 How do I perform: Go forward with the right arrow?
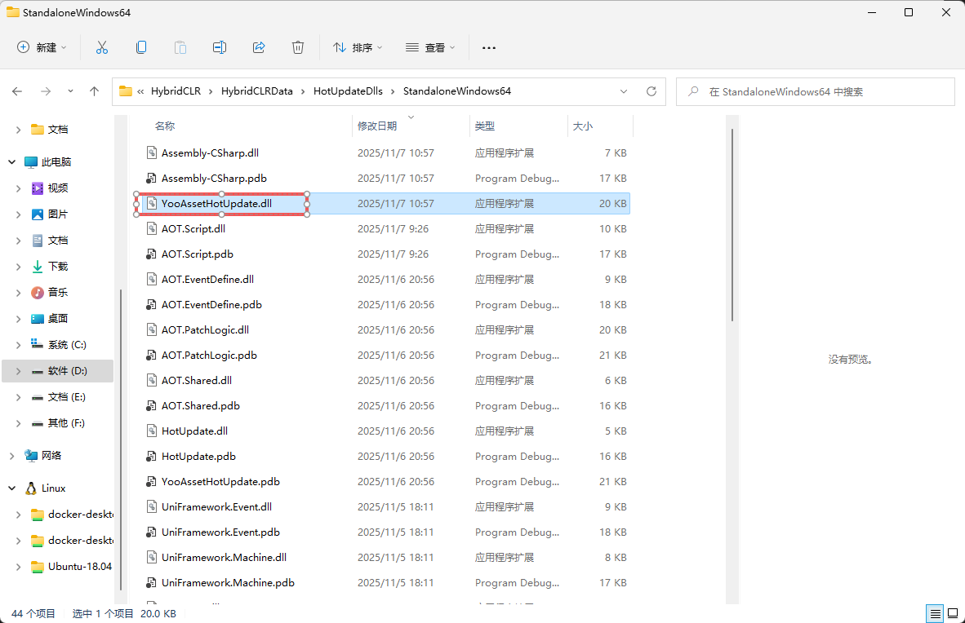tap(46, 91)
